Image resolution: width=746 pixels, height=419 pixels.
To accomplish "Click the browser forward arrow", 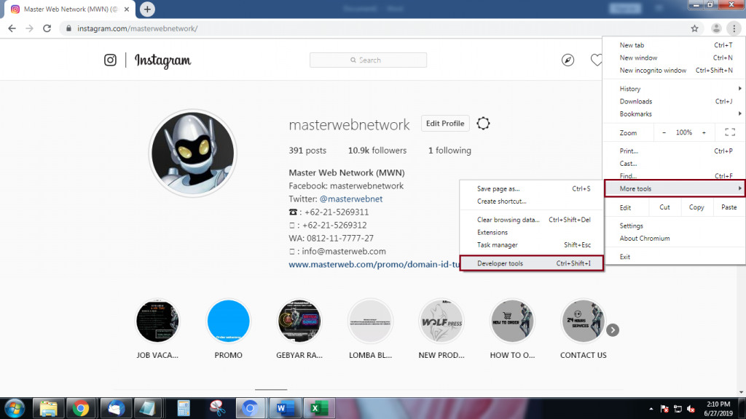I will [29, 28].
